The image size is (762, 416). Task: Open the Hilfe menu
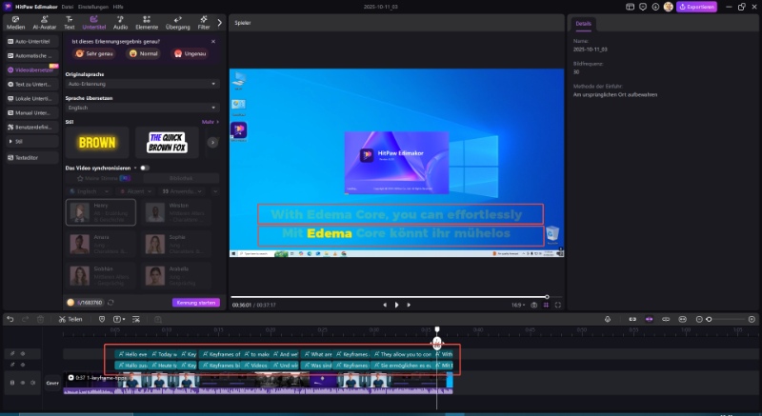118,7
